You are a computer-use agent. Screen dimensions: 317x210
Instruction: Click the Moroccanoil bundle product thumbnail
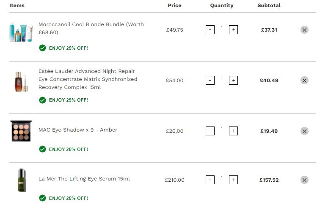(x=21, y=32)
